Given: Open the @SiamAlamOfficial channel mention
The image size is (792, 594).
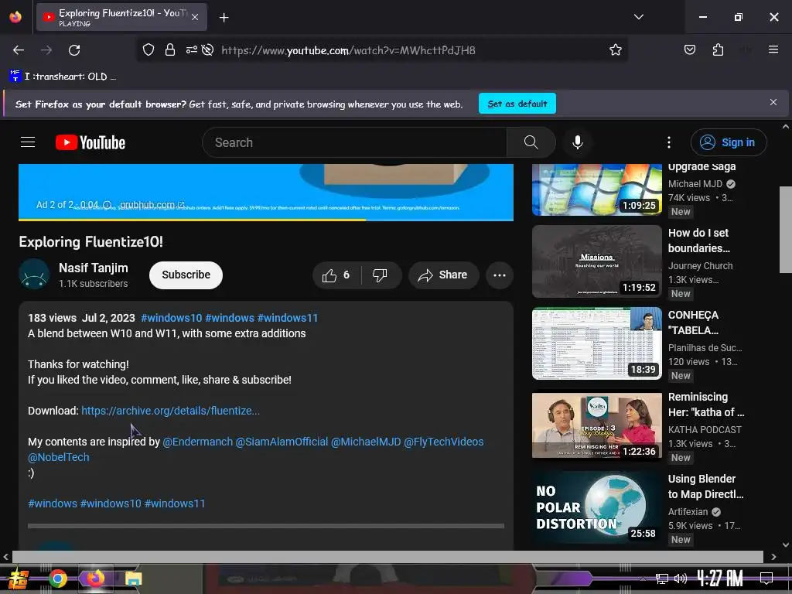Looking at the screenshot, I should pyautogui.click(x=282, y=442).
